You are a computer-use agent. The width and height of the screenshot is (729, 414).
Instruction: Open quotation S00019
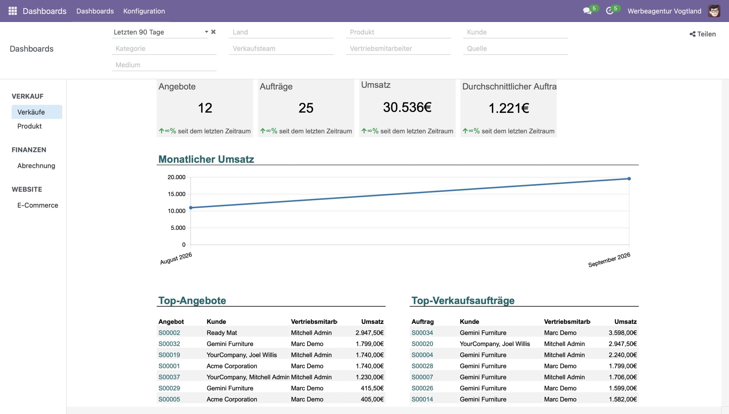pos(169,355)
